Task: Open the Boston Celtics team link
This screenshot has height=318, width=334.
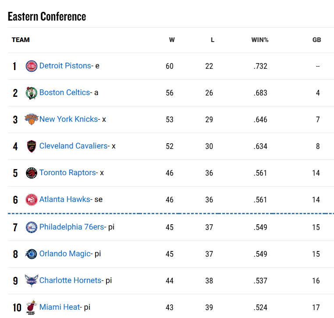Action: coord(64,92)
